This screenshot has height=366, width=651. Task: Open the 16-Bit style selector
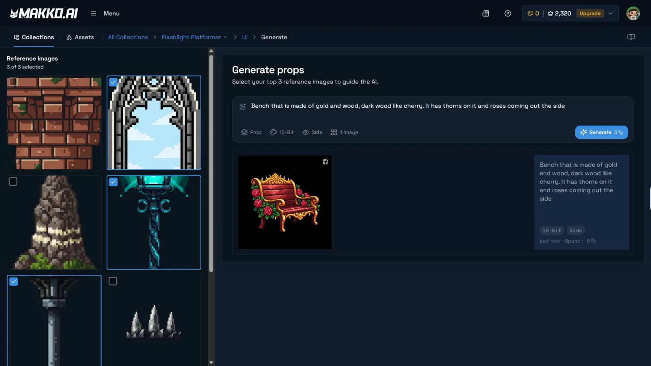pos(282,132)
